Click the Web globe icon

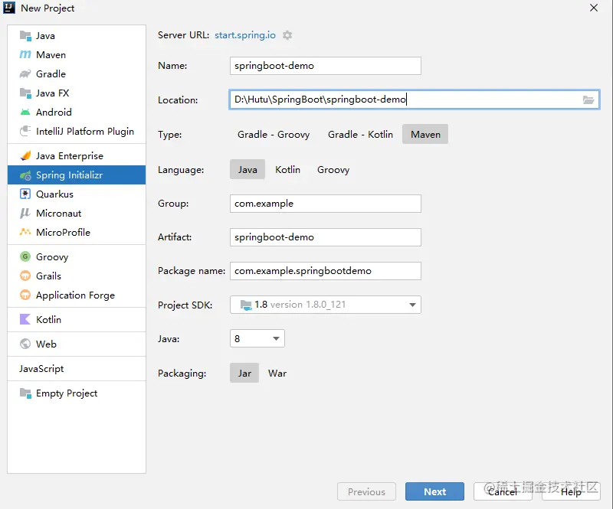[x=25, y=344]
